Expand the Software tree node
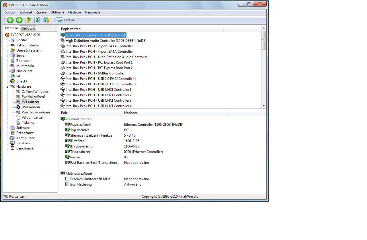 8,128
